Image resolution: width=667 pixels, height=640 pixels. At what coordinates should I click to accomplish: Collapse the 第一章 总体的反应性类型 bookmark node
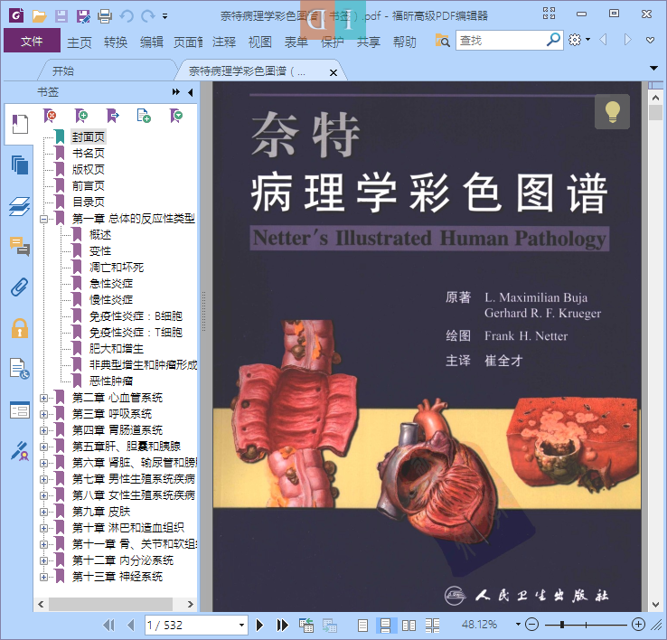pos(43,219)
